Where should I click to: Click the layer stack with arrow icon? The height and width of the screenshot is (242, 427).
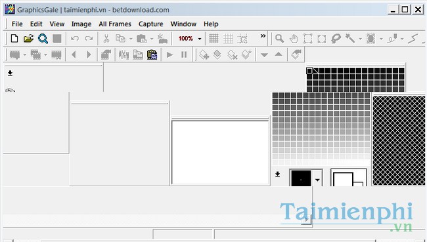click(x=296, y=54)
